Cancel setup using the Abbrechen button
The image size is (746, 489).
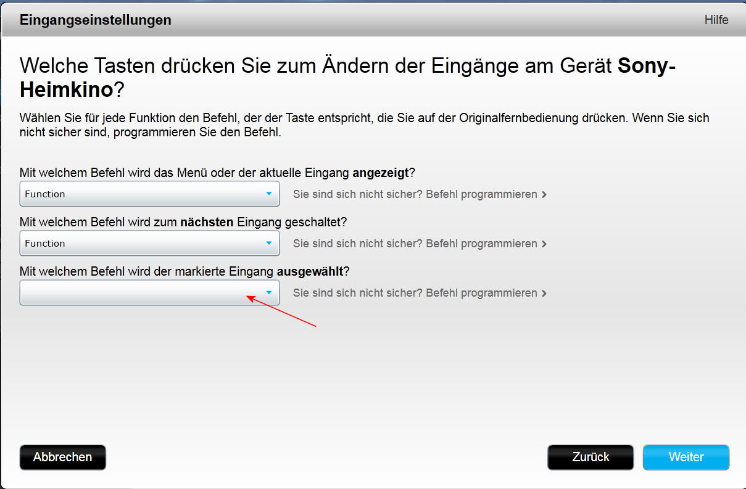[x=62, y=457]
